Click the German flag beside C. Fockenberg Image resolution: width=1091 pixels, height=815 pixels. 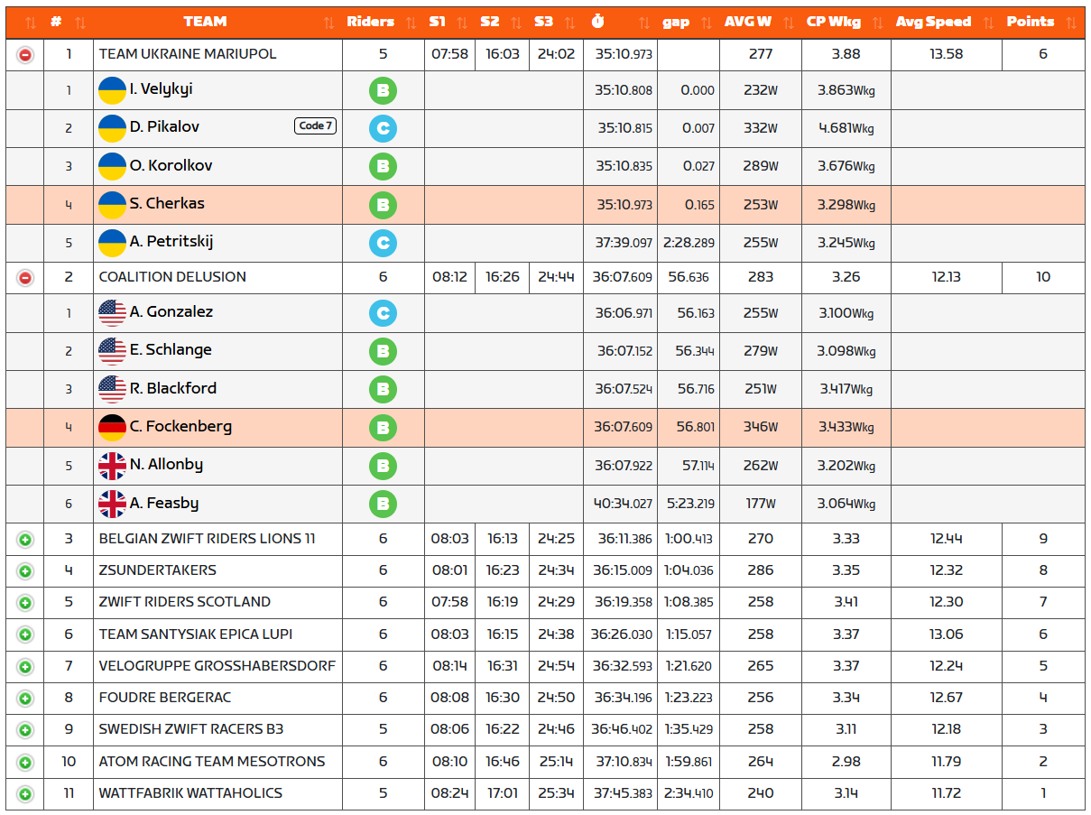click(112, 428)
